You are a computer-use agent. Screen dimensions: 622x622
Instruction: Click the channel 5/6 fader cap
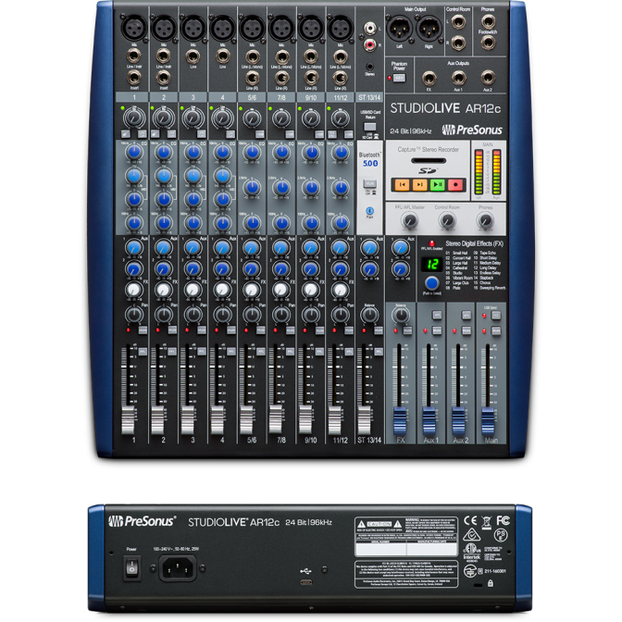tap(246, 419)
